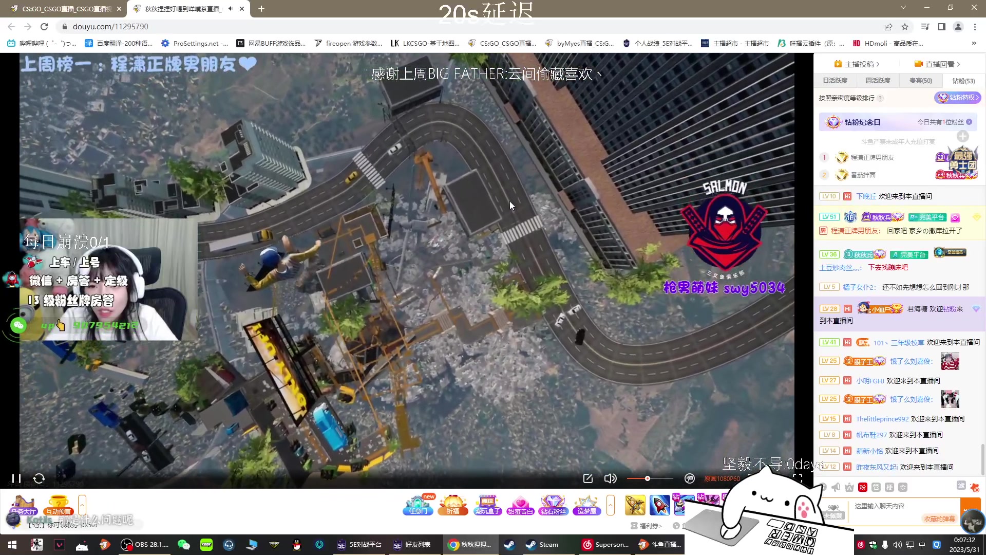This screenshot has width=986, height=555.
Task: Open the 潮玩盒子 gift icon
Action: point(487,505)
